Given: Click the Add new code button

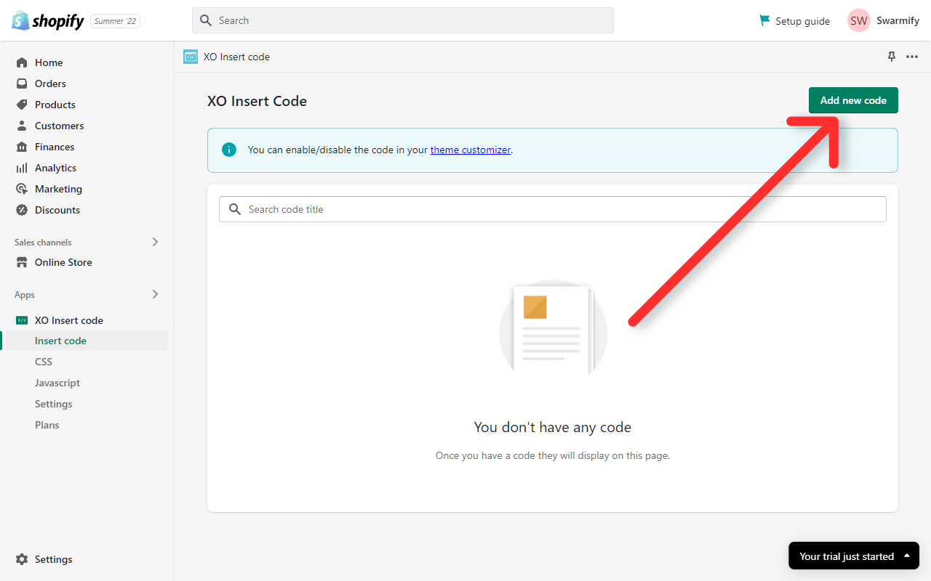Looking at the screenshot, I should tap(853, 100).
